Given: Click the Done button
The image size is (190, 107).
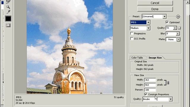Looking at the screenshot, I should coord(155,9).
